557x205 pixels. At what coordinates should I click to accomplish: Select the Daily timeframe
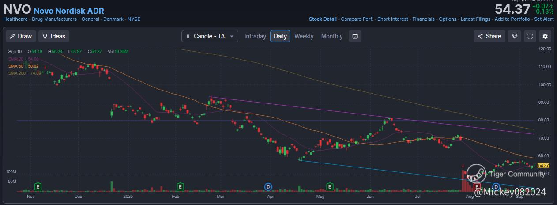click(280, 36)
